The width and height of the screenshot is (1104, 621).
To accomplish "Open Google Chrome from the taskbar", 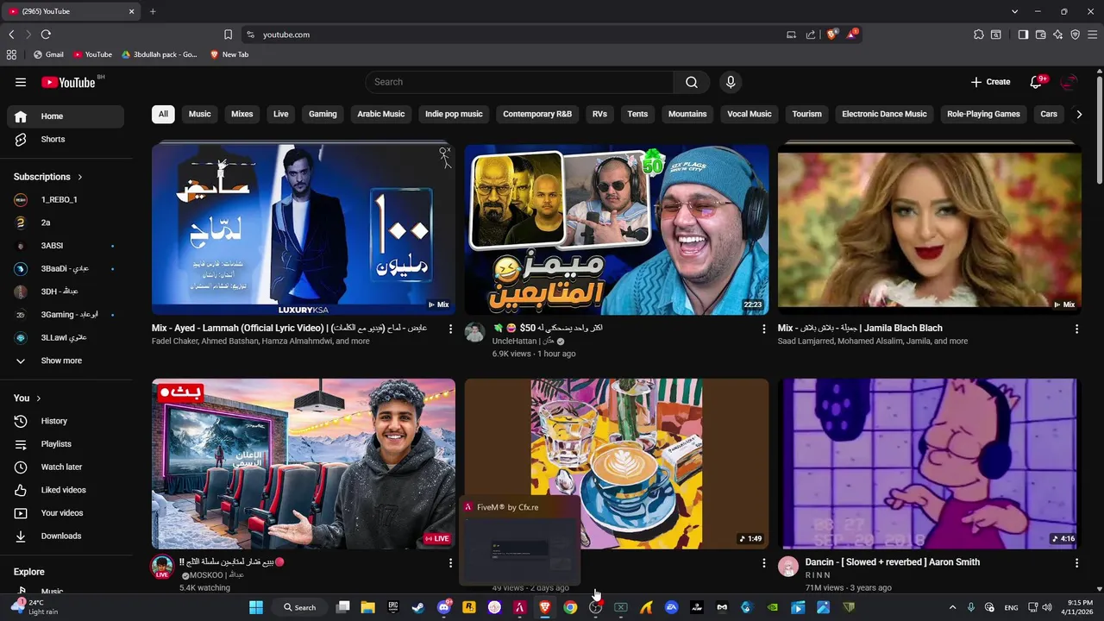I will click(570, 607).
